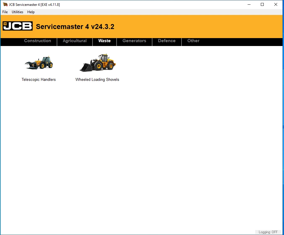Open the Help menu
Viewport: 284px width, 235px height.
tap(31, 12)
